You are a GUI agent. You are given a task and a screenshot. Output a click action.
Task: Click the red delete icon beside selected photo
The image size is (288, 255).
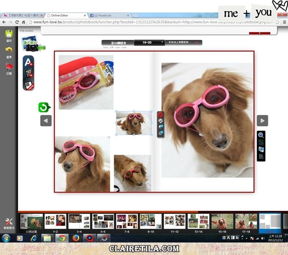[x=161, y=115]
